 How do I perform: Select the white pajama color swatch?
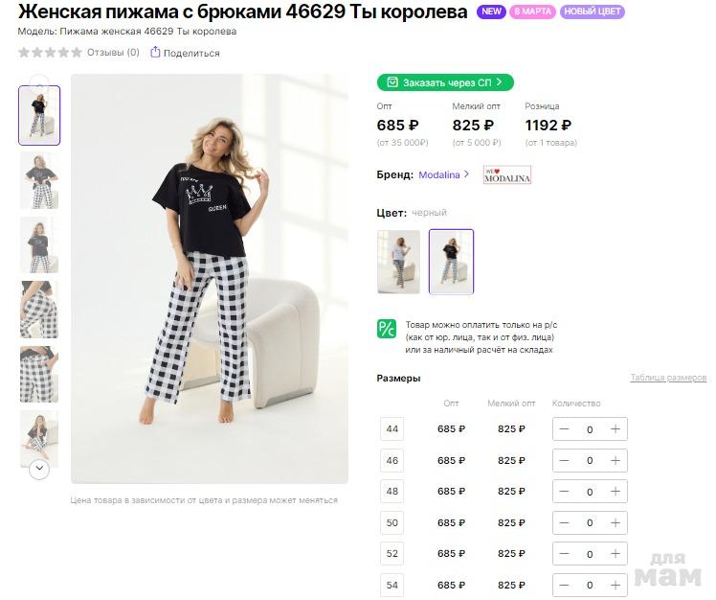pos(398,262)
